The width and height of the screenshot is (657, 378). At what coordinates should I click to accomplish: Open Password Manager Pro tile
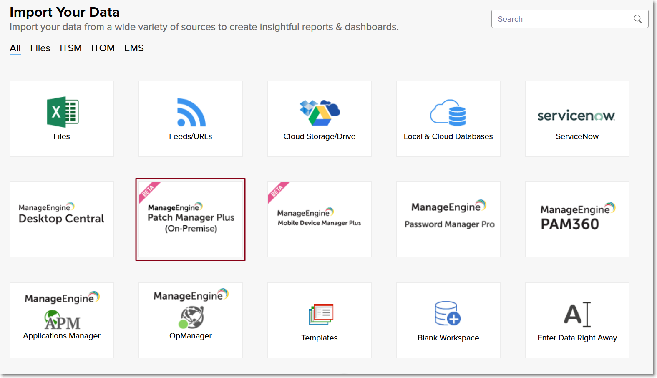(x=448, y=219)
